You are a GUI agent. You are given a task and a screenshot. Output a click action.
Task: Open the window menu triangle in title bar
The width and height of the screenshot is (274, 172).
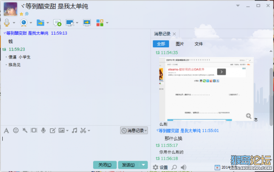point(238,5)
